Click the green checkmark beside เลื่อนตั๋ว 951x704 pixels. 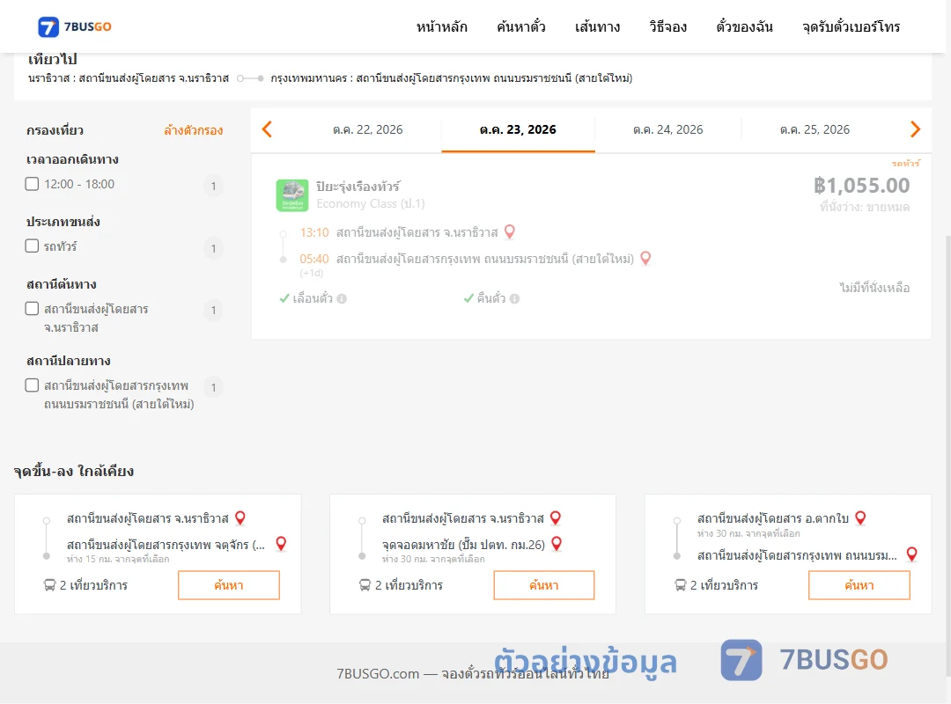[284, 298]
